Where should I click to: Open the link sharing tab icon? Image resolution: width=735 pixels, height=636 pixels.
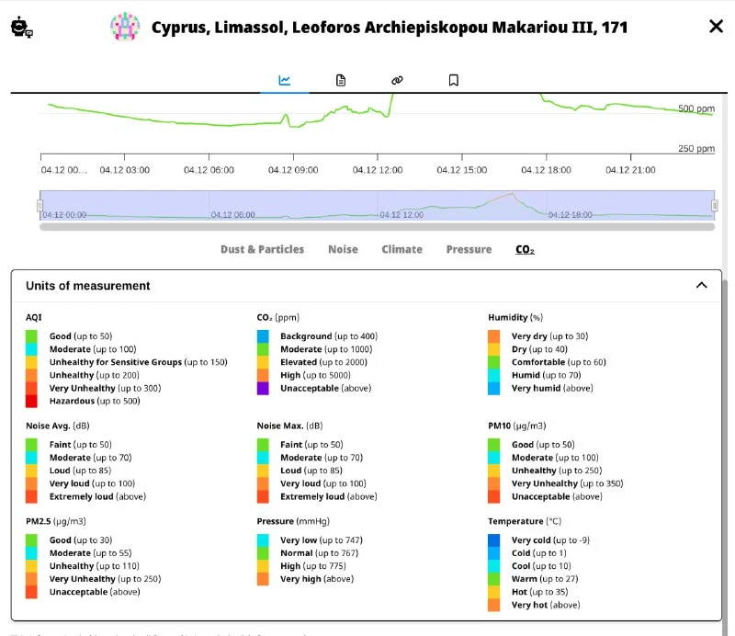pos(397,81)
